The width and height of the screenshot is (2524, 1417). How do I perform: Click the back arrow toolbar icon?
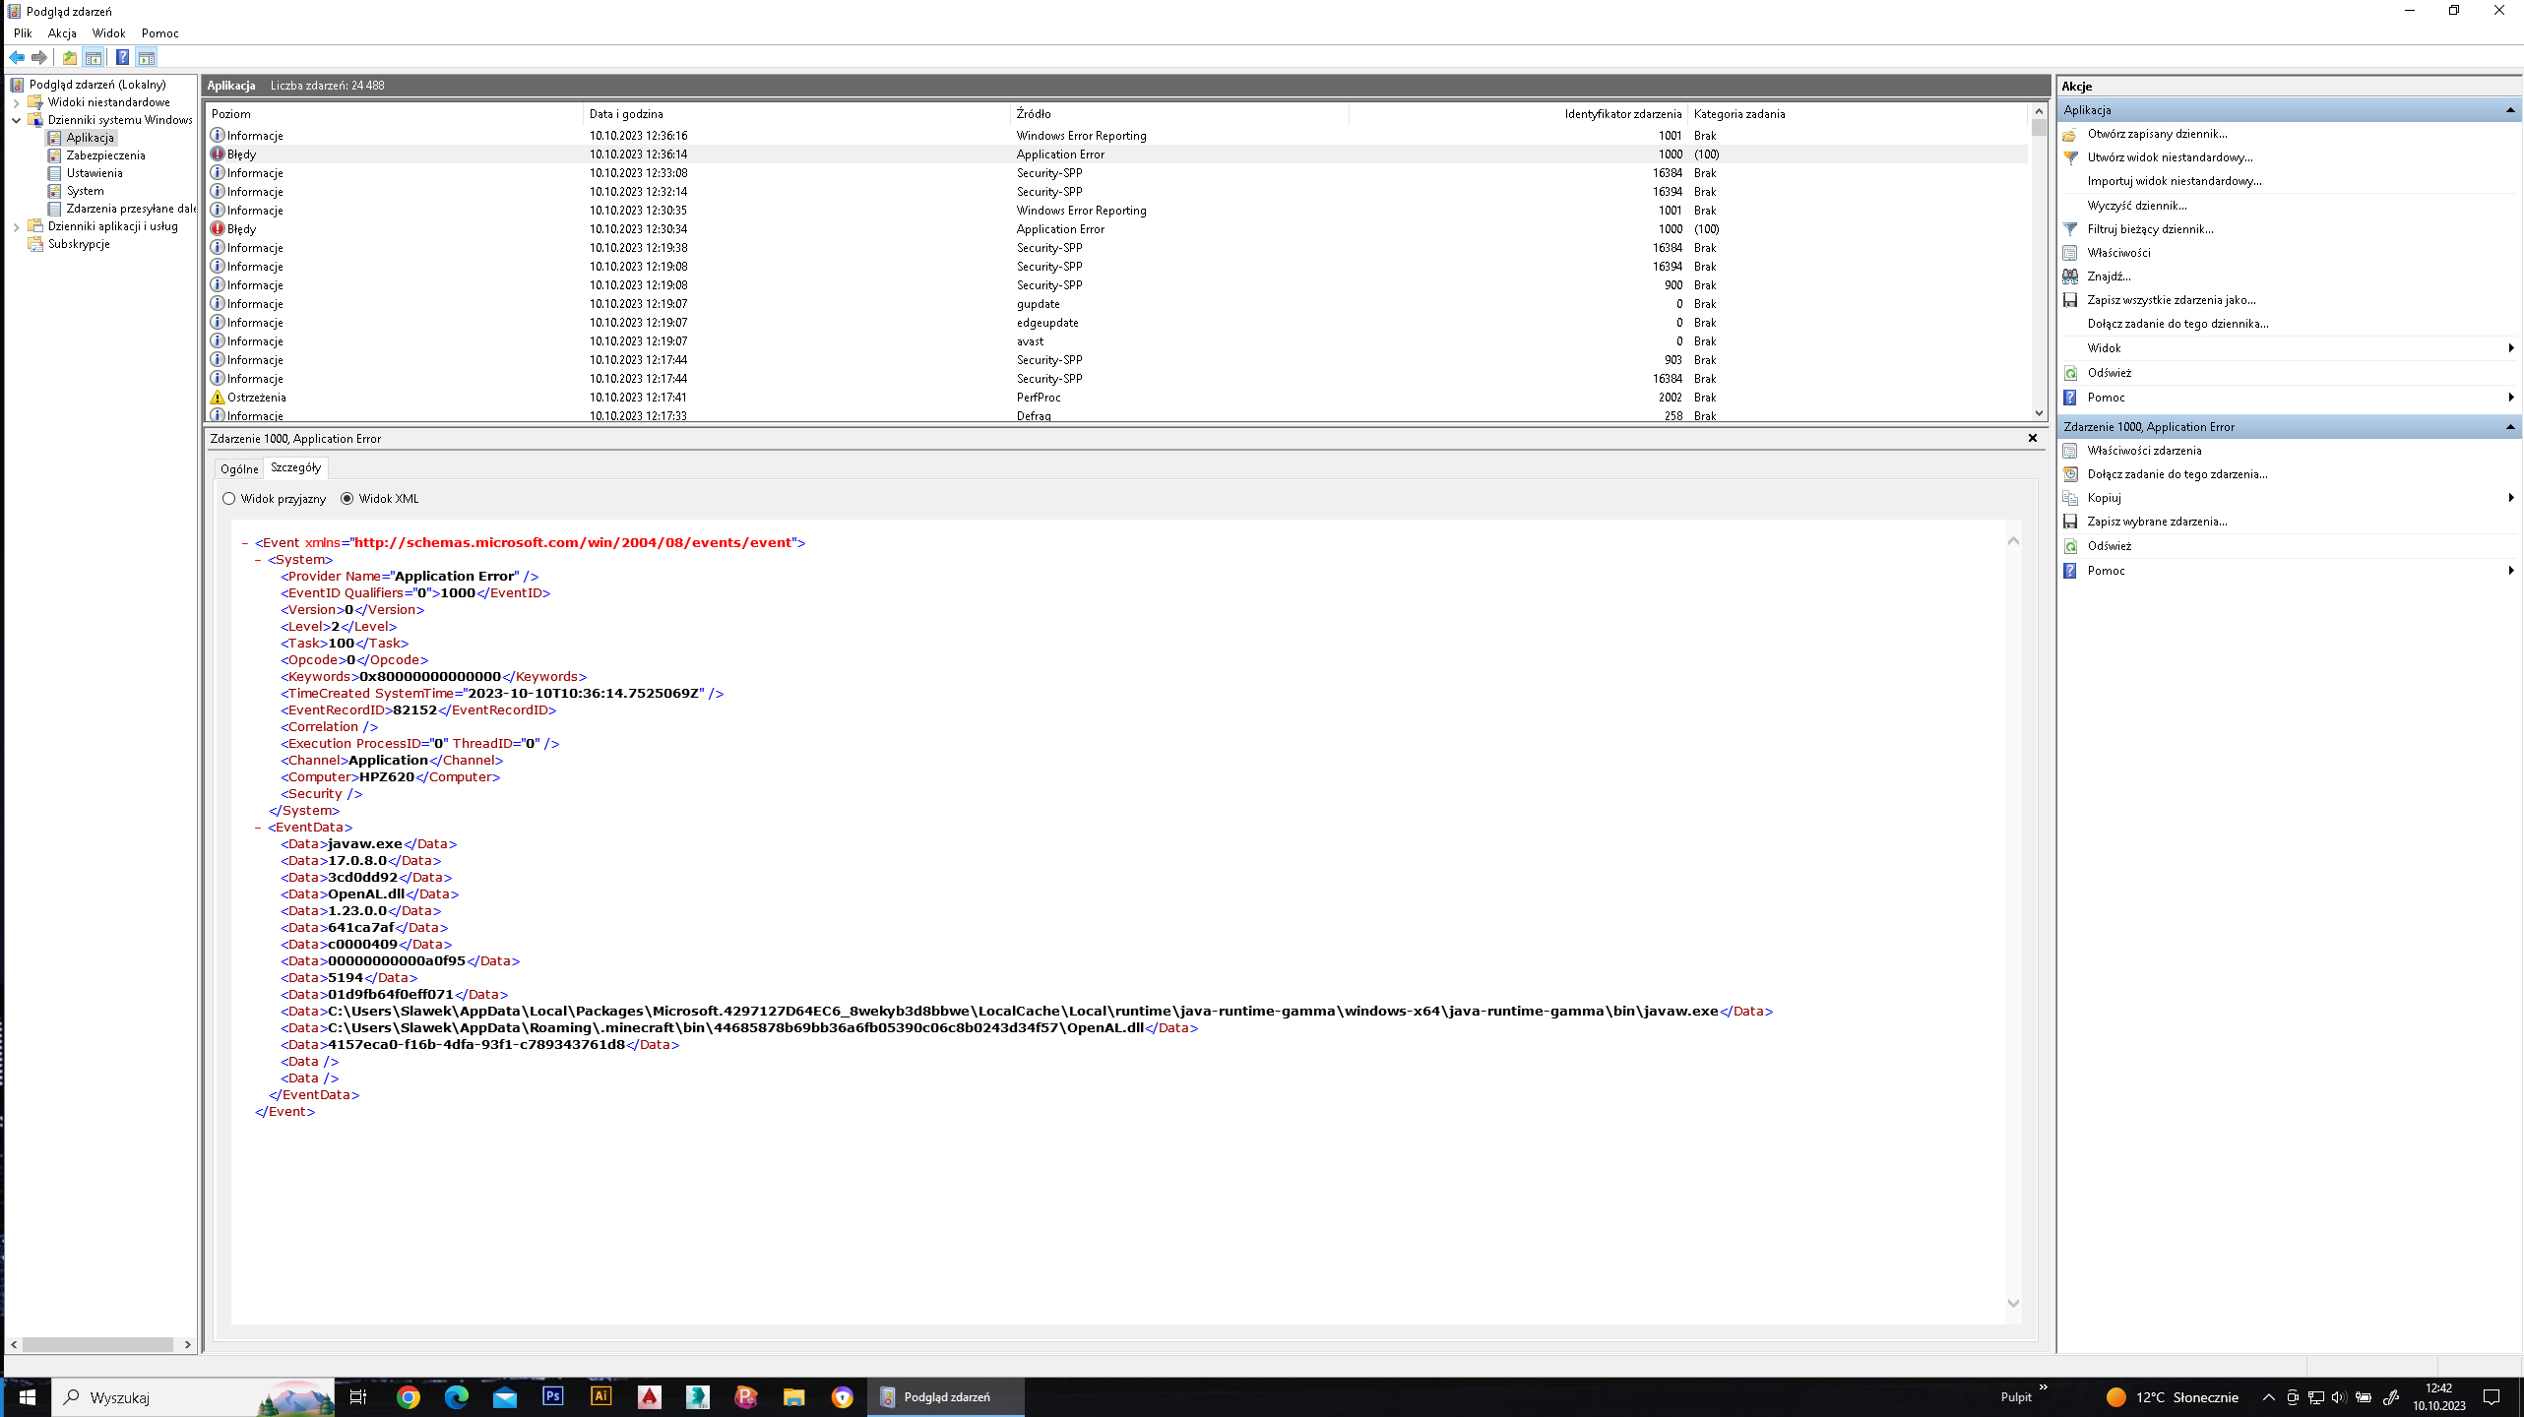(17, 57)
